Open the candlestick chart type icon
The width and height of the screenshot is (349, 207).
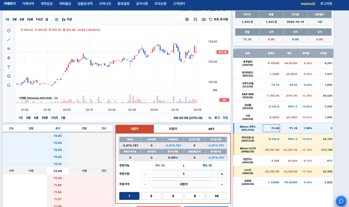pos(56,20)
